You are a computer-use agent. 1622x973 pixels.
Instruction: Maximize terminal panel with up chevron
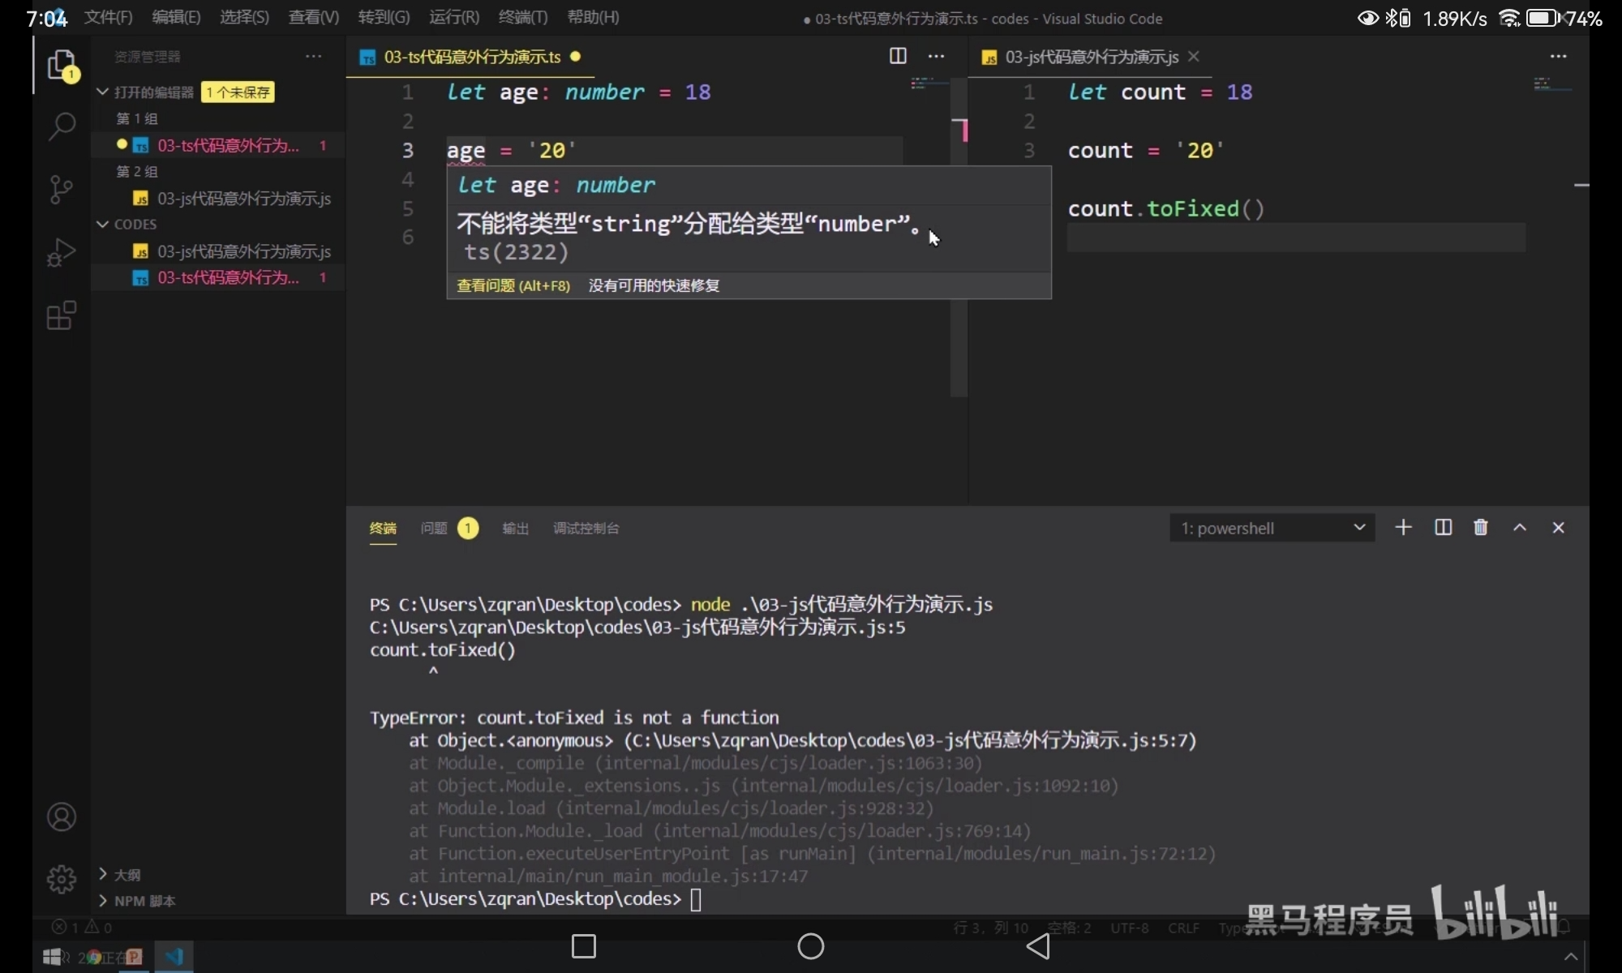click(x=1520, y=528)
